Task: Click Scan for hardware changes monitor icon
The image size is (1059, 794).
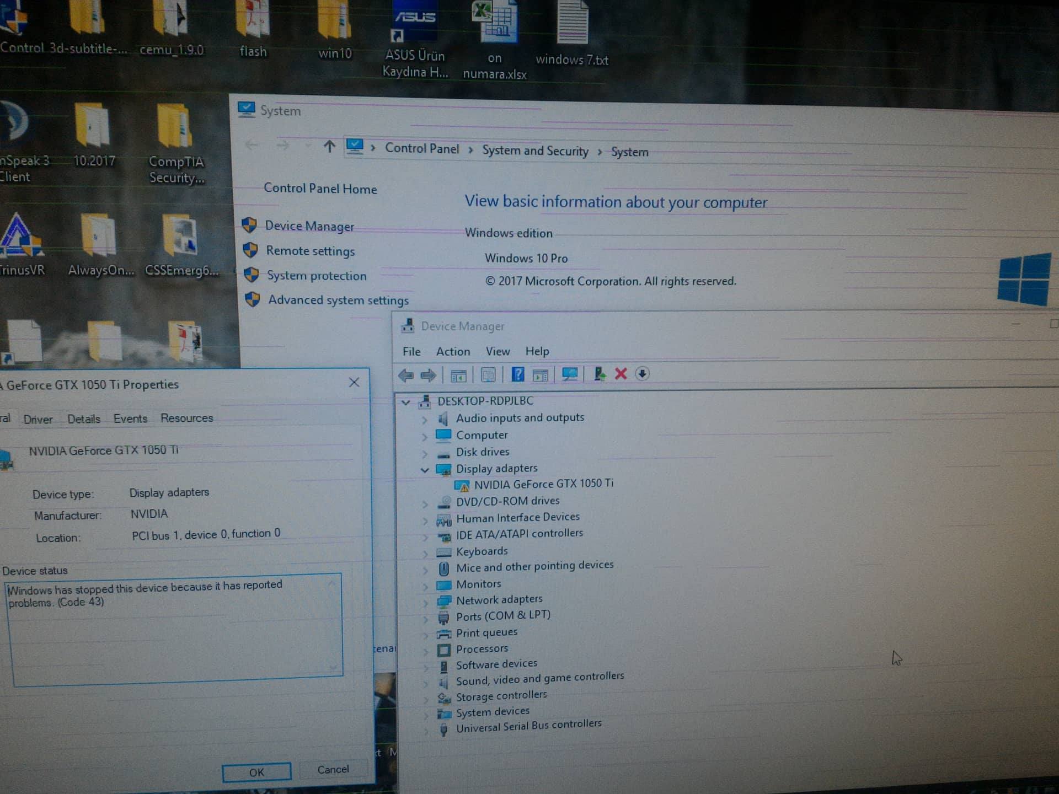Action: [569, 374]
